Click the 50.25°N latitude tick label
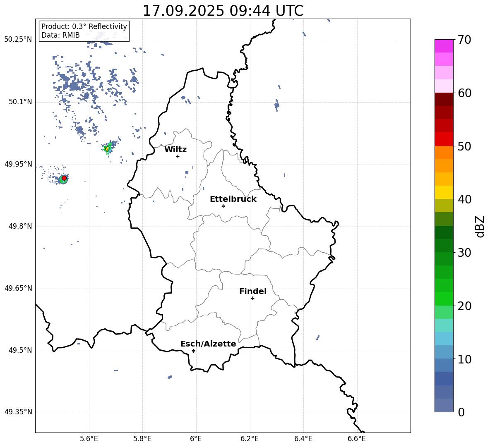 (18, 39)
